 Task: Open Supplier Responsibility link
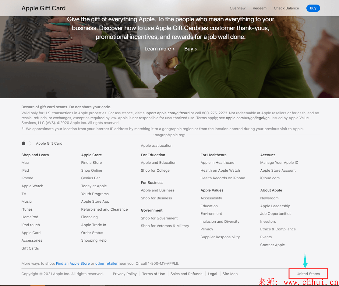[220, 237]
